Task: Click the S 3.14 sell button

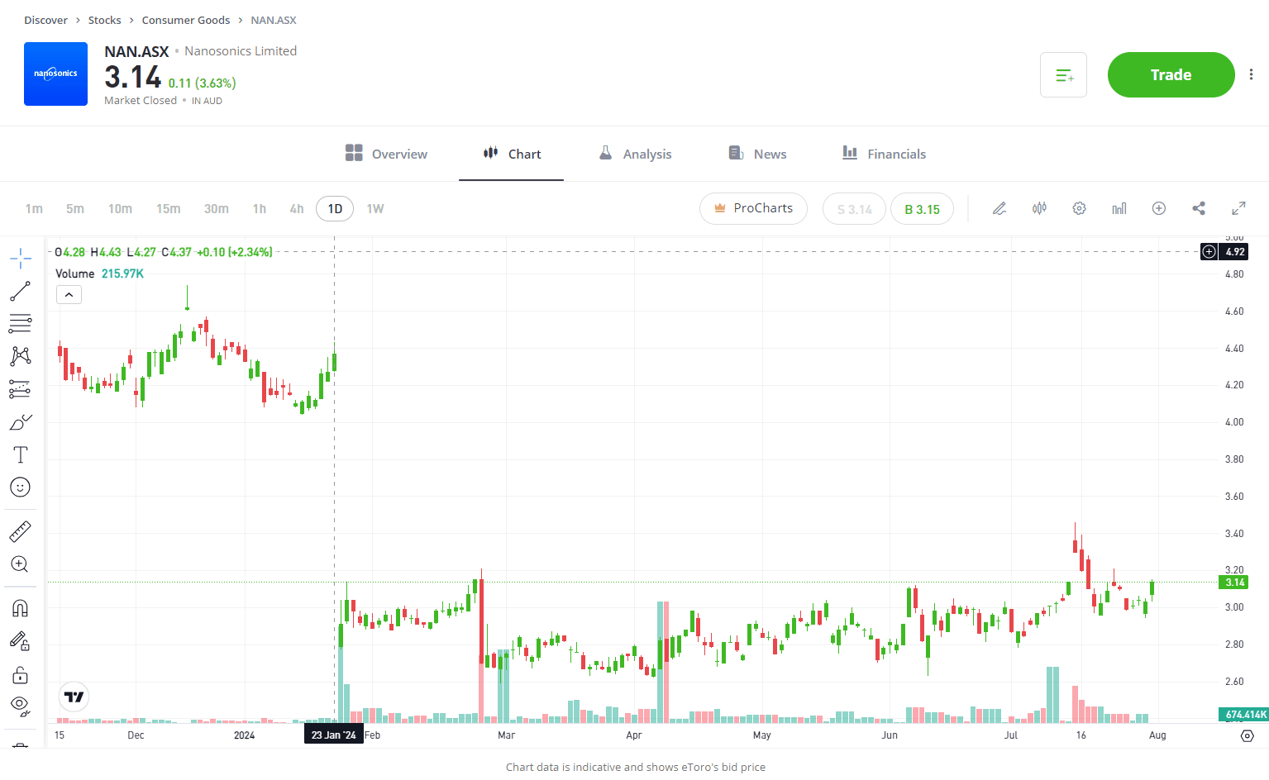Action: tap(854, 209)
